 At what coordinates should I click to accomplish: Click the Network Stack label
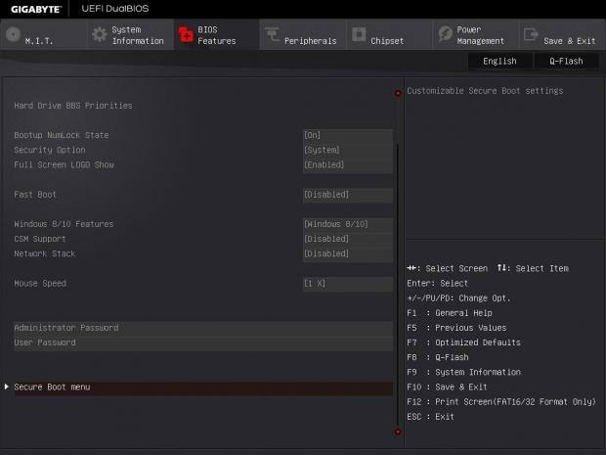45,253
